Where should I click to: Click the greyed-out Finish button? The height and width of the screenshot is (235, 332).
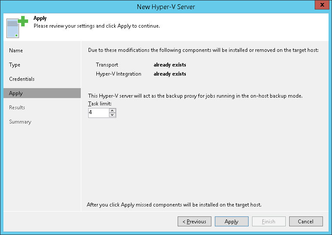click(x=268, y=222)
